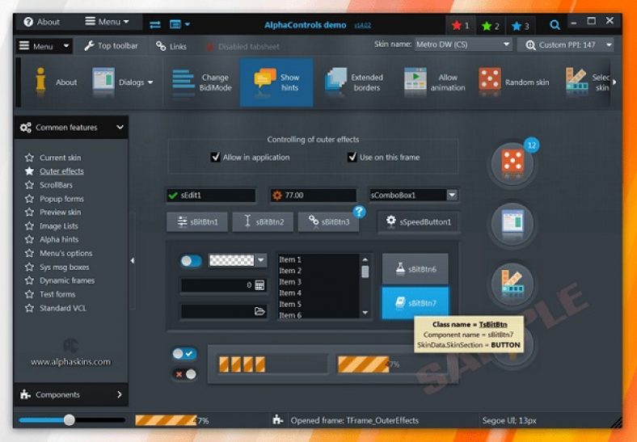Click Random skin dice icon in toolbar
The width and height of the screenshot is (637, 442).
tap(489, 78)
